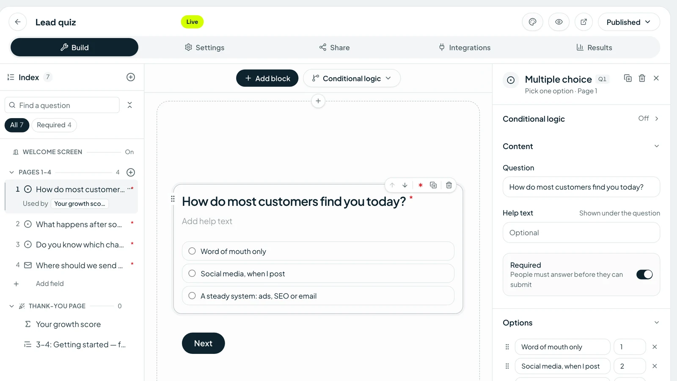Switch to the Settings tab
The image size is (677, 381).
pyautogui.click(x=204, y=47)
